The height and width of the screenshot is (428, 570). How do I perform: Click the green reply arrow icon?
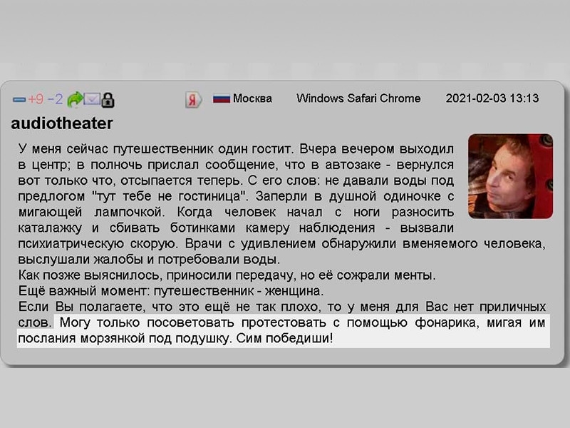[75, 98]
